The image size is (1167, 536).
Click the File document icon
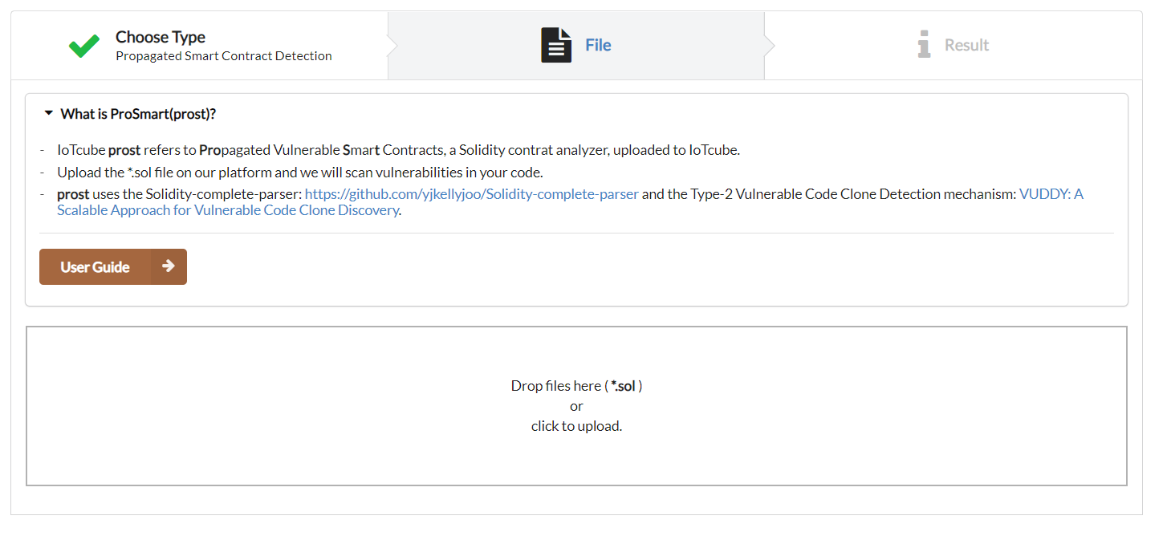[556, 45]
